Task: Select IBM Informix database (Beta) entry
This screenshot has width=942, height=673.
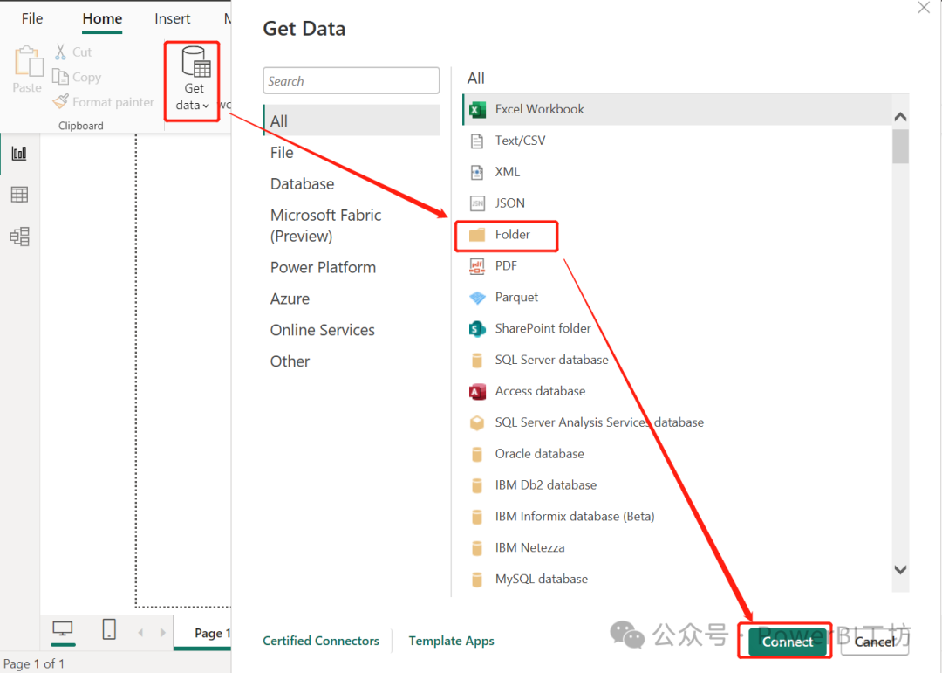Action: [574, 517]
